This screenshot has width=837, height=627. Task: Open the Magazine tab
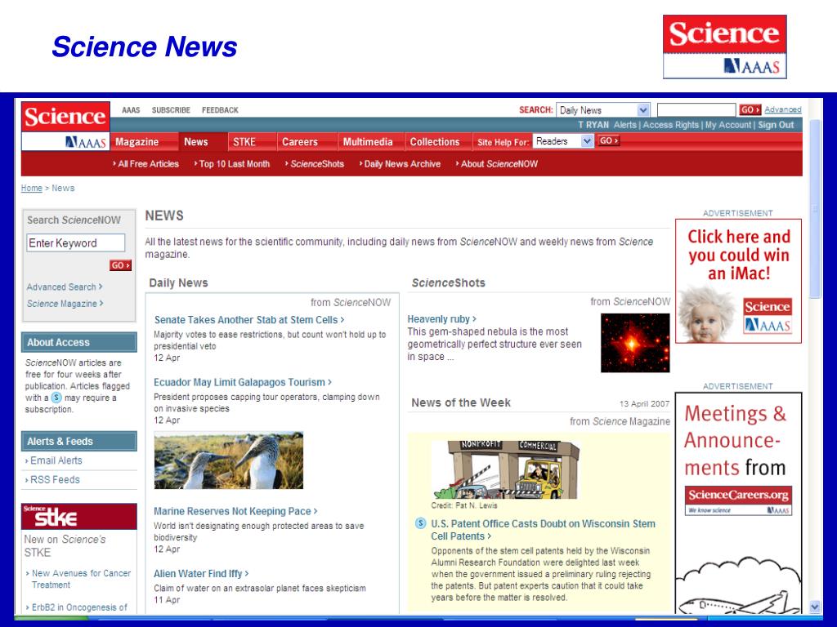pyautogui.click(x=137, y=142)
